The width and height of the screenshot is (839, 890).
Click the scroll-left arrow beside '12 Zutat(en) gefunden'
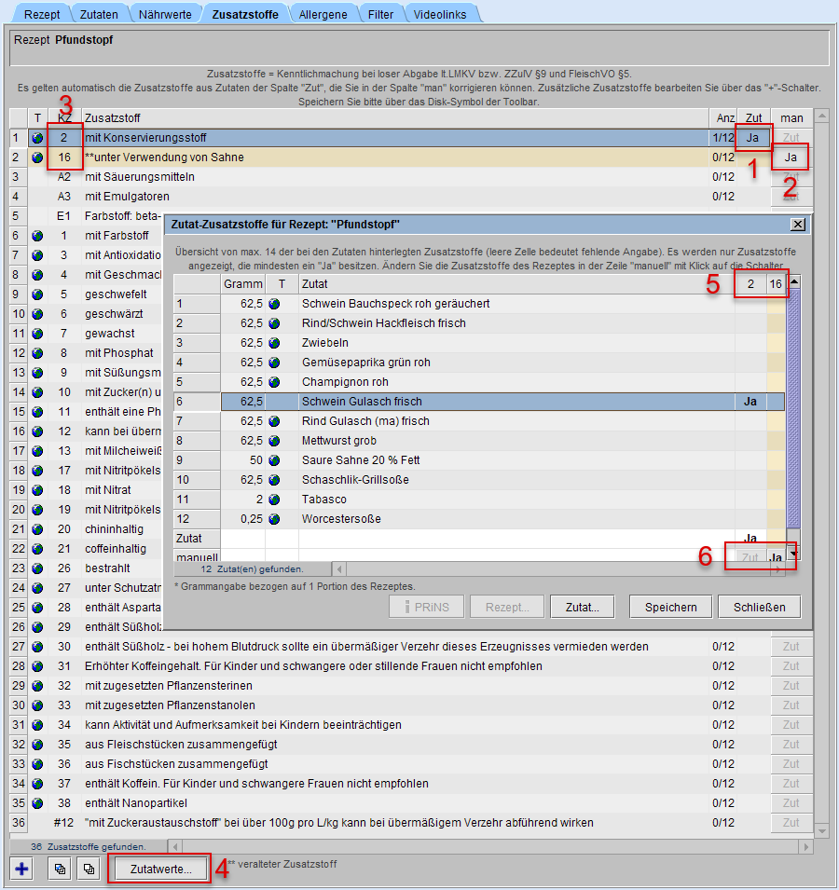click(339, 568)
